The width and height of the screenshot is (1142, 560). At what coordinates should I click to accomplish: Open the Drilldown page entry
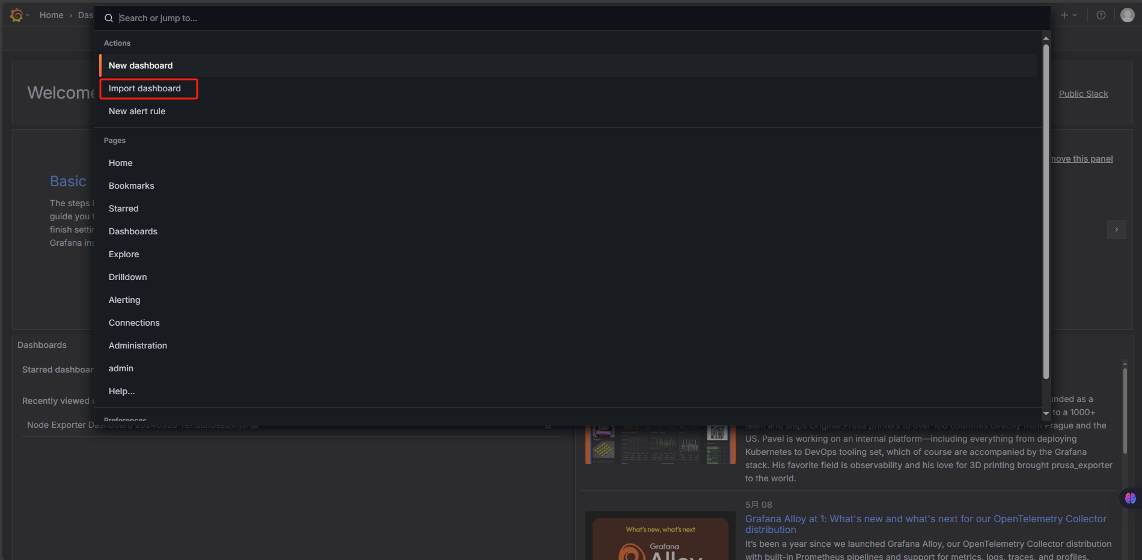click(568, 277)
